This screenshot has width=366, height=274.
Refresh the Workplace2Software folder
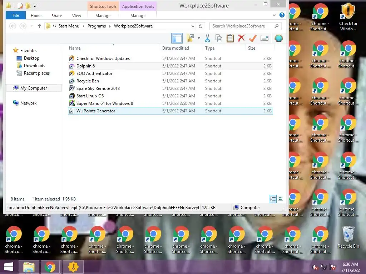201,26
